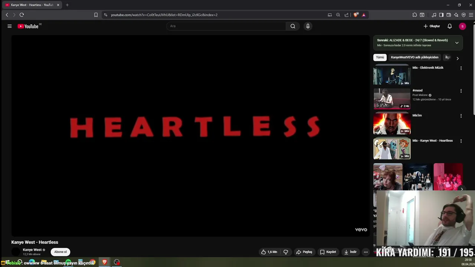Screen dimensions: 475x267
Task: Expand the Sonraki playlist queue panel
Action: coord(457,43)
